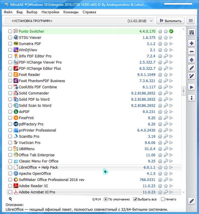Click the save list floppy icon
Image resolution: width=199 pixels, height=214 pixels.
pyautogui.click(x=192, y=32)
